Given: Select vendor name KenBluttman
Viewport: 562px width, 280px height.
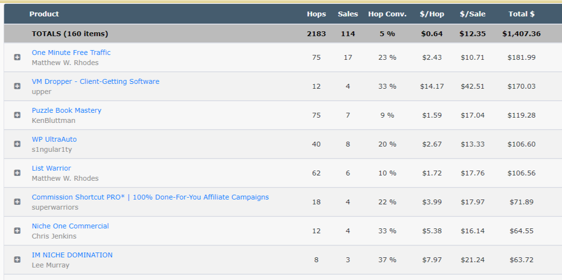Looking at the screenshot, I should pyautogui.click(x=53, y=120).
